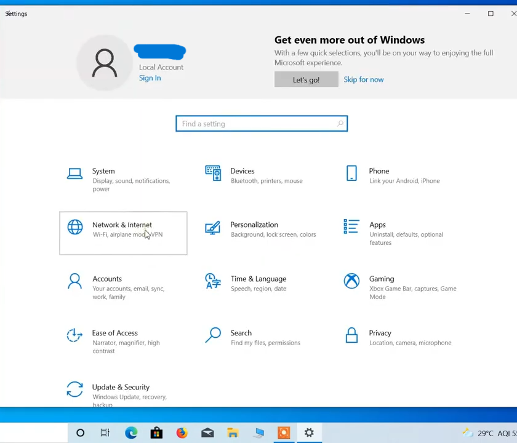The image size is (517, 443).
Task: Click the Gaming Xbox icon
Action: click(351, 281)
